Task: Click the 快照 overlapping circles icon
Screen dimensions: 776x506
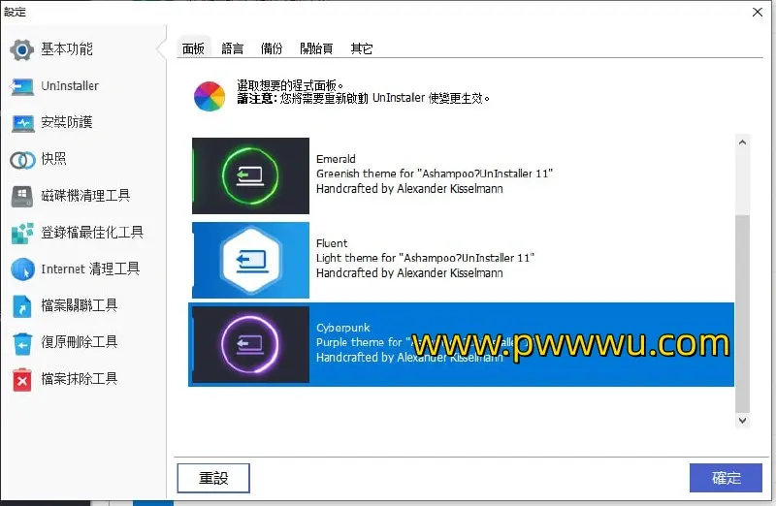Action: (x=22, y=160)
